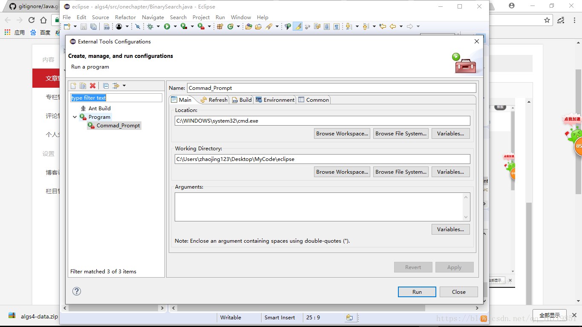Delete selected launch configuration red X
Viewport: 582px width, 327px height.
(x=92, y=86)
